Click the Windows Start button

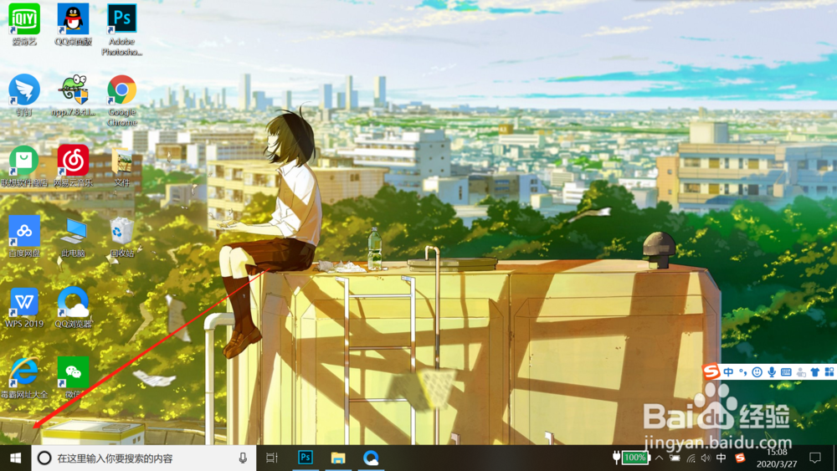pyautogui.click(x=15, y=458)
